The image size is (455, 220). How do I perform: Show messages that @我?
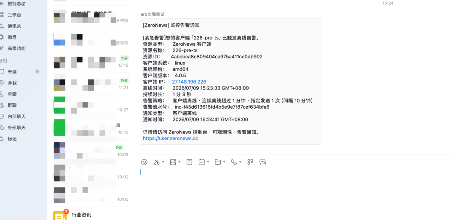point(12,83)
